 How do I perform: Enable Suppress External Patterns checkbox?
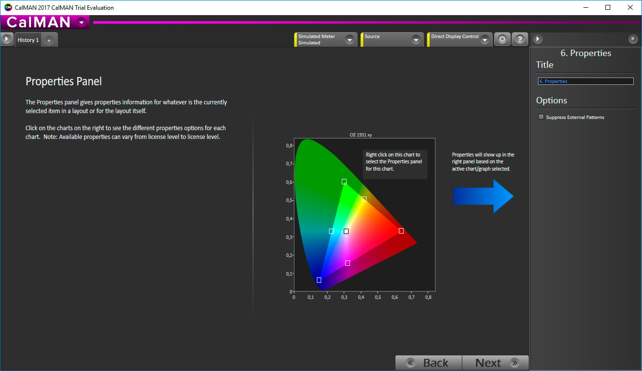[541, 117]
